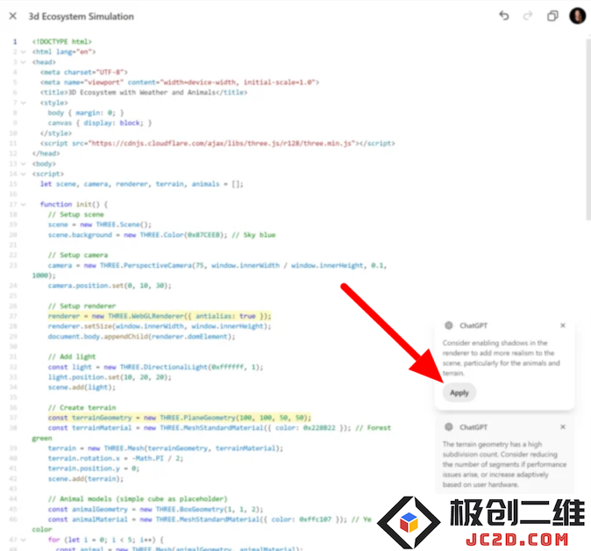The width and height of the screenshot is (591, 551).
Task: Apply the shadows suggestion
Action: (459, 392)
